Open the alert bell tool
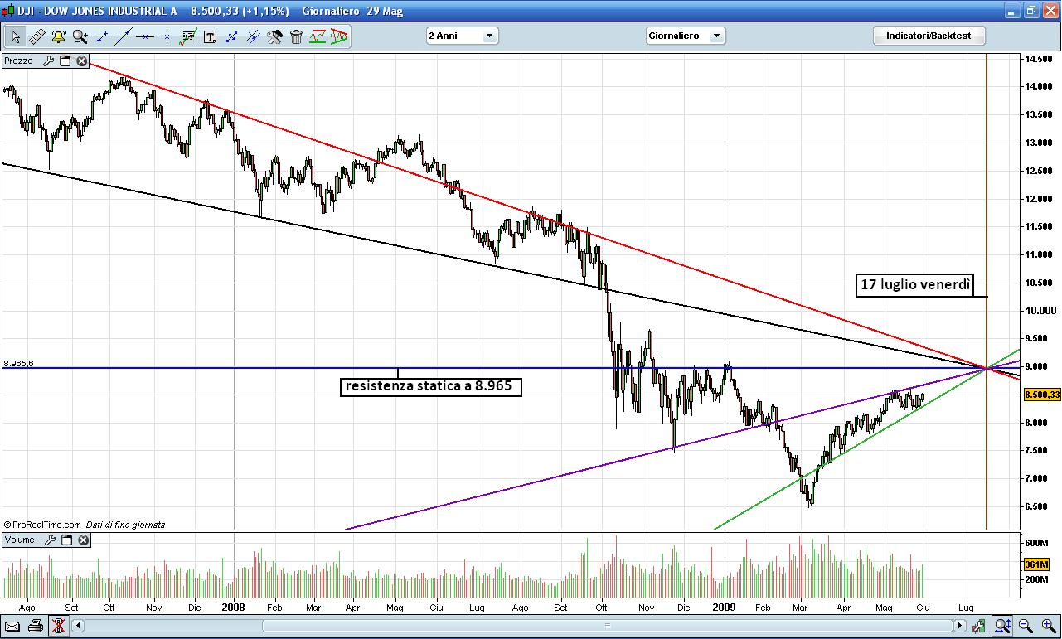This screenshot has width=1062, height=639. point(58,36)
